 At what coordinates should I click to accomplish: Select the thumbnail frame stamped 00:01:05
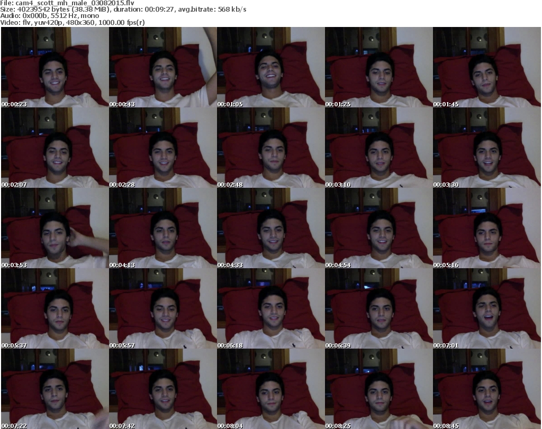pos(270,67)
